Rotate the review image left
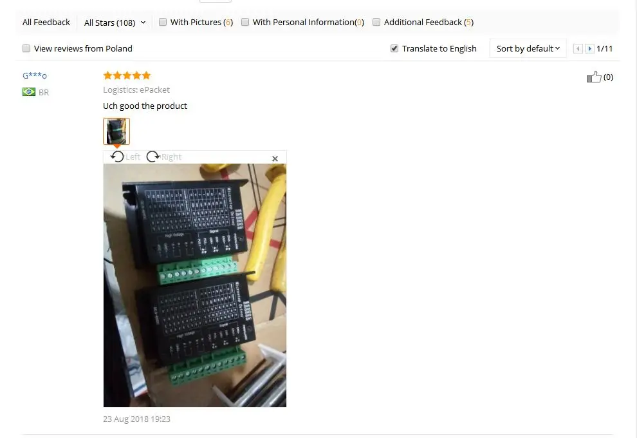 117,157
